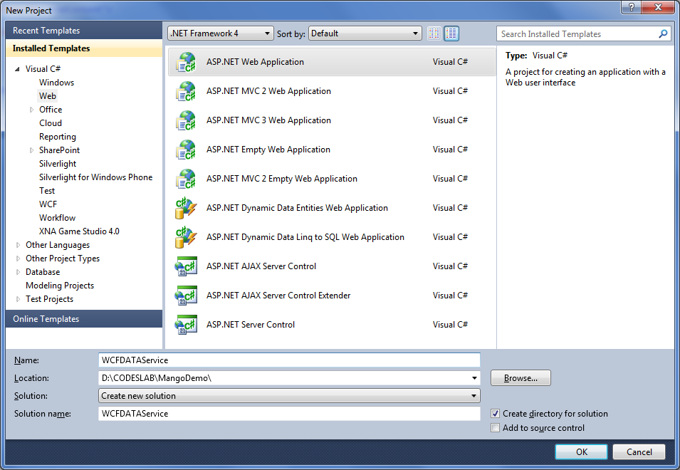Open the Online Templates section
The height and width of the screenshot is (470, 680).
pos(83,319)
